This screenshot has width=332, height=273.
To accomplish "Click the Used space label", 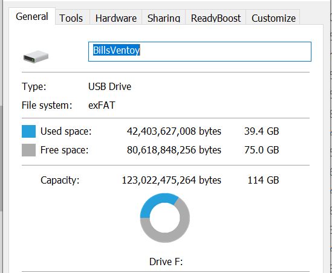I will pyautogui.click(x=66, y=131).
